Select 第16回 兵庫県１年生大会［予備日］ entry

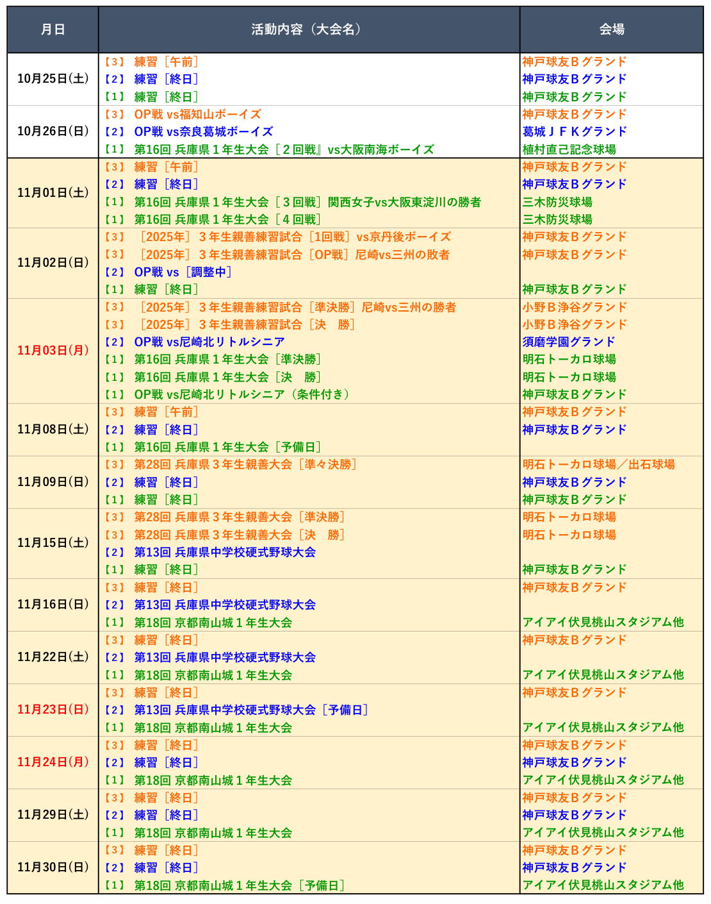tap(227, 447)
